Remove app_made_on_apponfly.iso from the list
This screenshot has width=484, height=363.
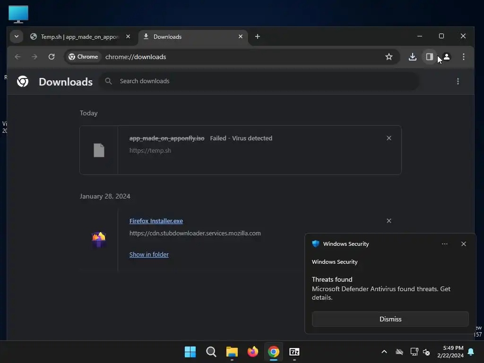(x=389, y=138)
